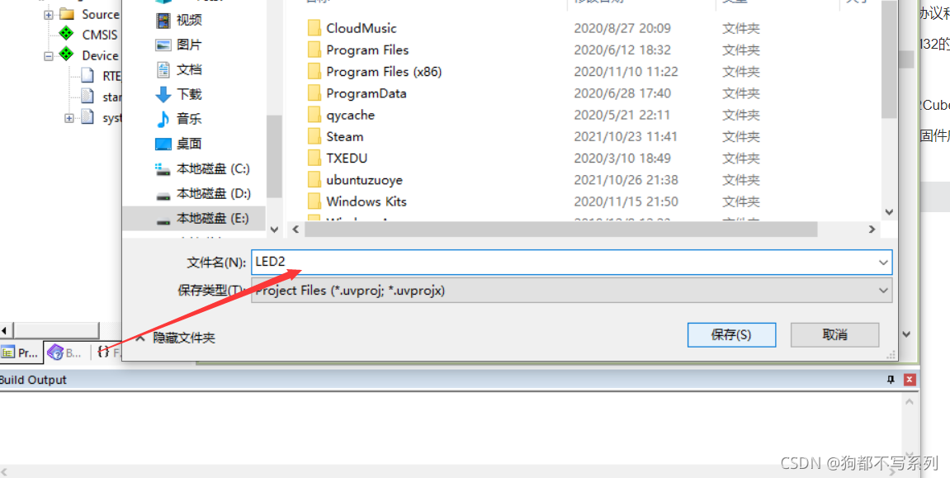Viewport: 950px width, 478px height.
Task: Select the 本地磁盘 (D:) drive icon
Action: 163,195
